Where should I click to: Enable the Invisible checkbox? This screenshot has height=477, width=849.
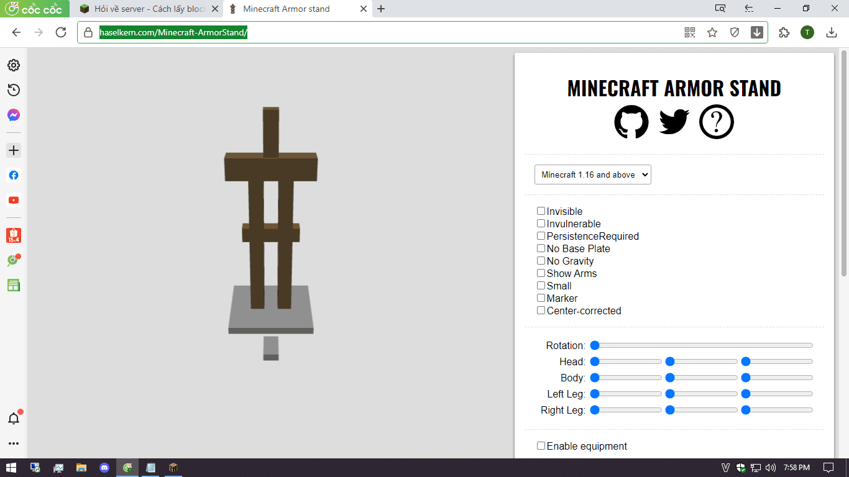click(541, 211)
